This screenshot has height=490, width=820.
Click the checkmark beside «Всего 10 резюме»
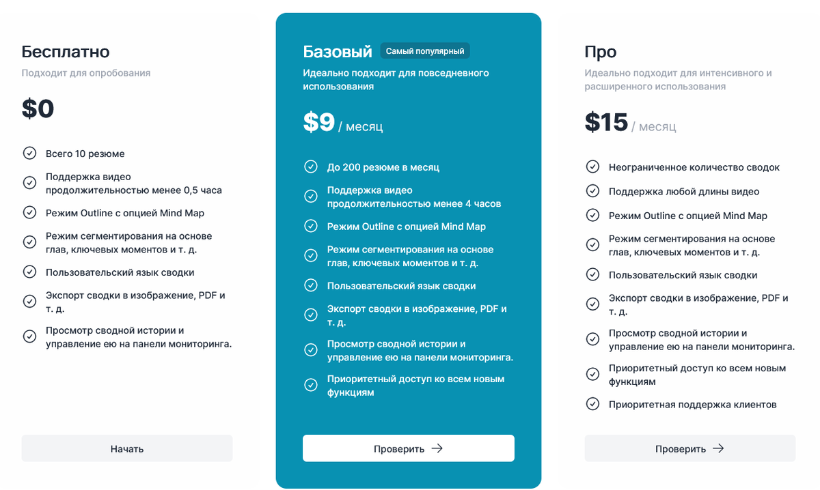click(29, 154)
